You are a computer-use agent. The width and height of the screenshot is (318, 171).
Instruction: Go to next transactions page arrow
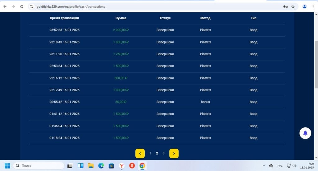174,153
